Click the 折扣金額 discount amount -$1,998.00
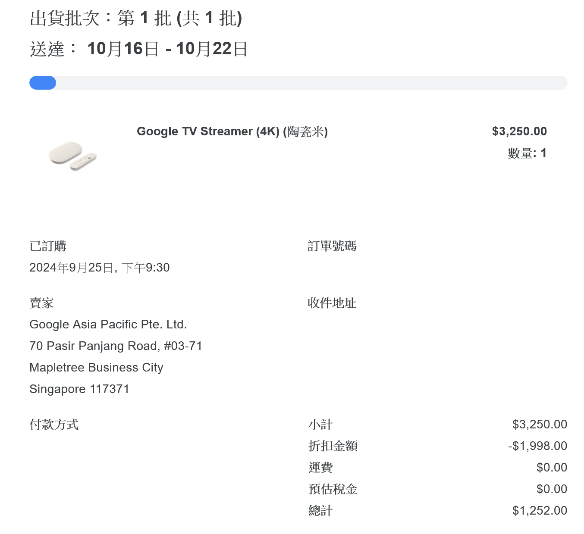The height and width of the screenshot is (534, 584). pos(537,446)
